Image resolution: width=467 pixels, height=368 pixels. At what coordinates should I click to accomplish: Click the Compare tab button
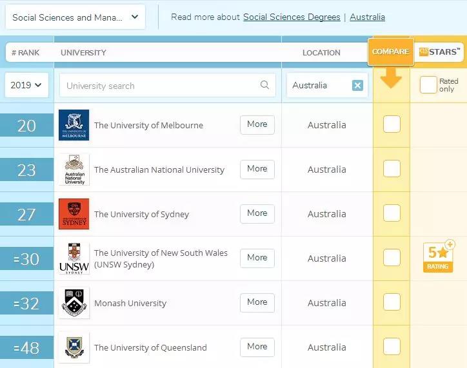pos(391,52)
